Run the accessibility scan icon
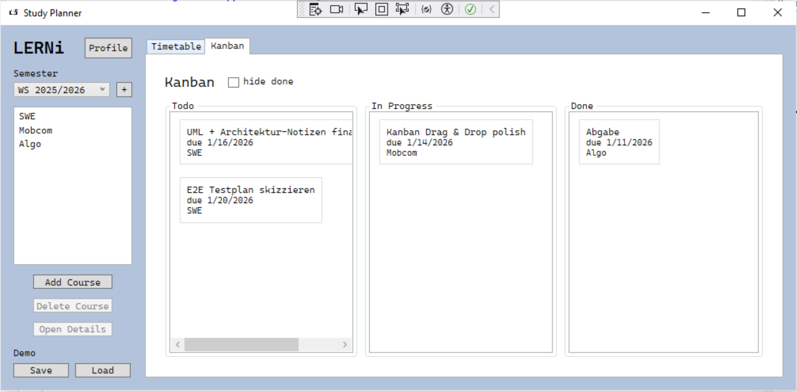This screenshot has height=392, width=797. pos(447,10)
